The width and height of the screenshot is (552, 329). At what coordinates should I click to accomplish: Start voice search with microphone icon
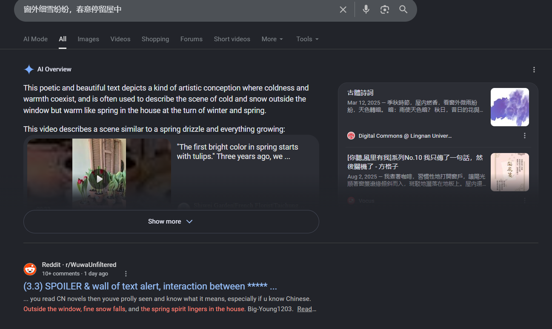366,9
